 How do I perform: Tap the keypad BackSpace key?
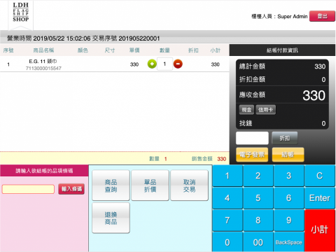click(289, 242)
